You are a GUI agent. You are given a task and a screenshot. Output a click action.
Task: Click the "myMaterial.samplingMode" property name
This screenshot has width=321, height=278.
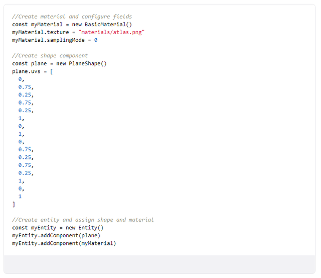pos(48,40)
